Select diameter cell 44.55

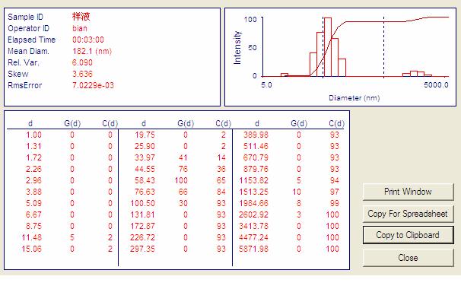click(x=145, y=169)
